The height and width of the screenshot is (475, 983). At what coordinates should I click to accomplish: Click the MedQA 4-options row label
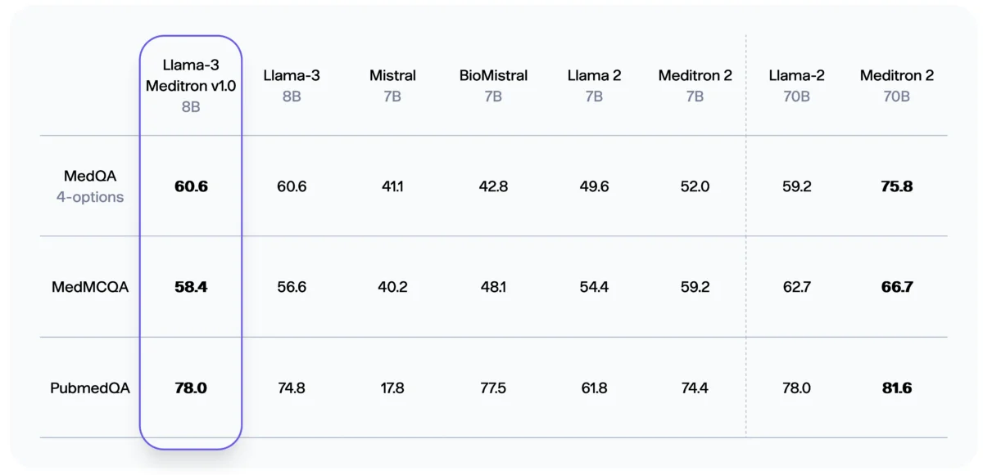90,186
